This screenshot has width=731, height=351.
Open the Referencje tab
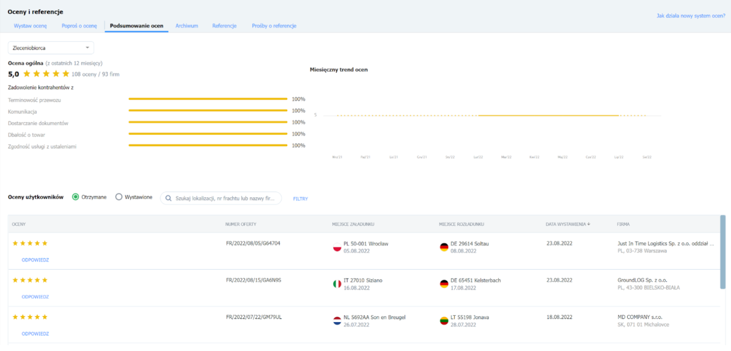click(224, 26)
